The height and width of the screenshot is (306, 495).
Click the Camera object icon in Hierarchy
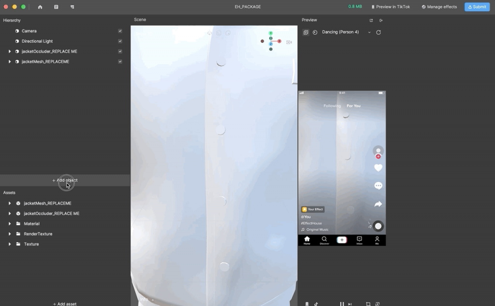(17, 31)
